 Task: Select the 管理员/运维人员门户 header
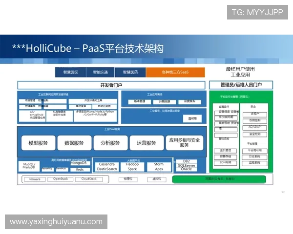pos(241,85)
